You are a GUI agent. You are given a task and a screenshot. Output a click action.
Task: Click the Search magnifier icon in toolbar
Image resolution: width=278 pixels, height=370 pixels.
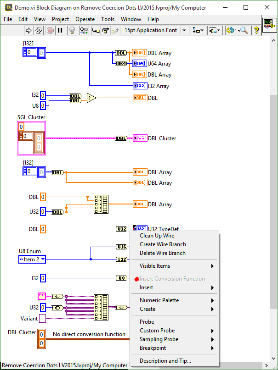pos(243,30)
